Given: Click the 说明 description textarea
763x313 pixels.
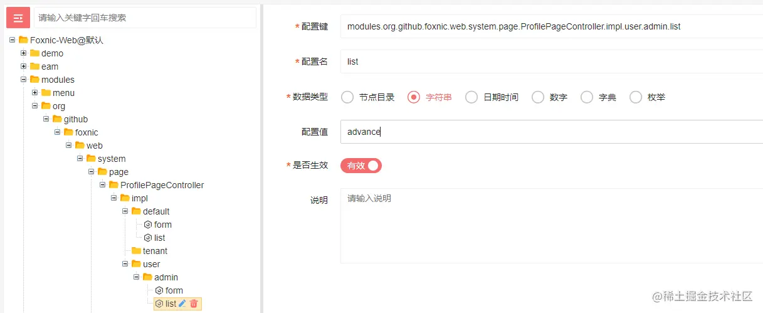Looking at the screenshot, I should [x=552, y=226].
